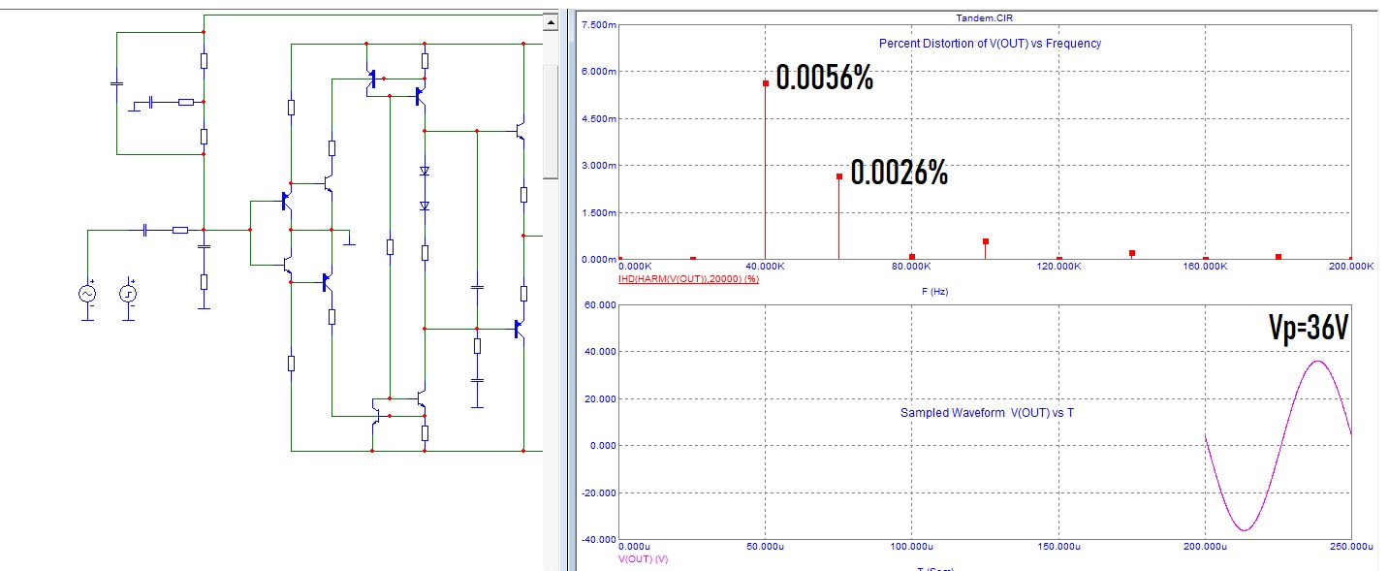
Task: Select the sine wave voltage source symbol
Action: (x=87, y=294)
